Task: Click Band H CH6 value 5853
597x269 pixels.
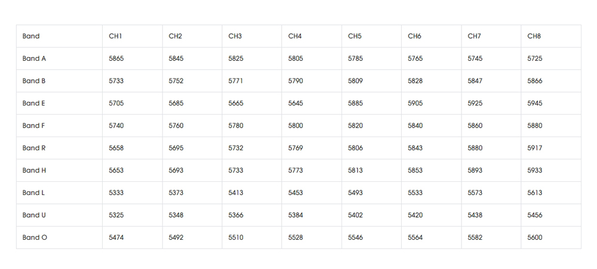Action: coord(415,171)
